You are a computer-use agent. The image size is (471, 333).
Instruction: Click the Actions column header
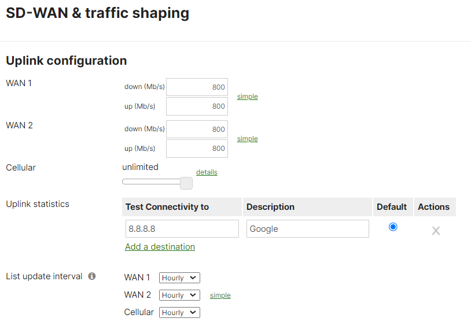coord(435,206)
